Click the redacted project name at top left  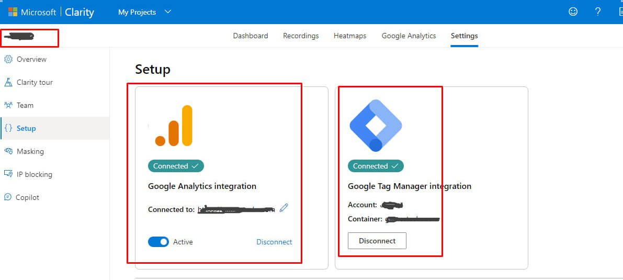19,37
